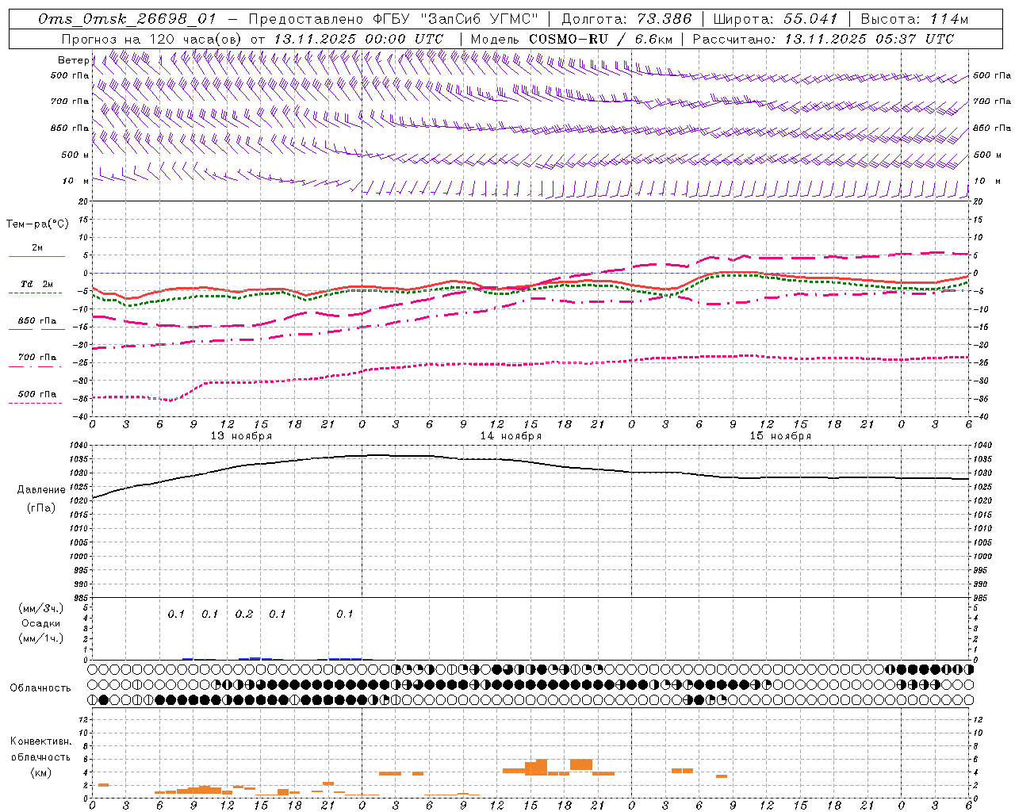Click the forecast start time 13.11.2025 00:00 UTC
The image size is (1015, 812).
(358, 39)
